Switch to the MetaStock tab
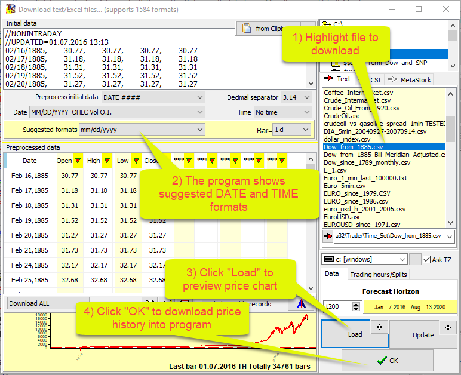The width and height of the screenshot is (461, 375). 408,79
